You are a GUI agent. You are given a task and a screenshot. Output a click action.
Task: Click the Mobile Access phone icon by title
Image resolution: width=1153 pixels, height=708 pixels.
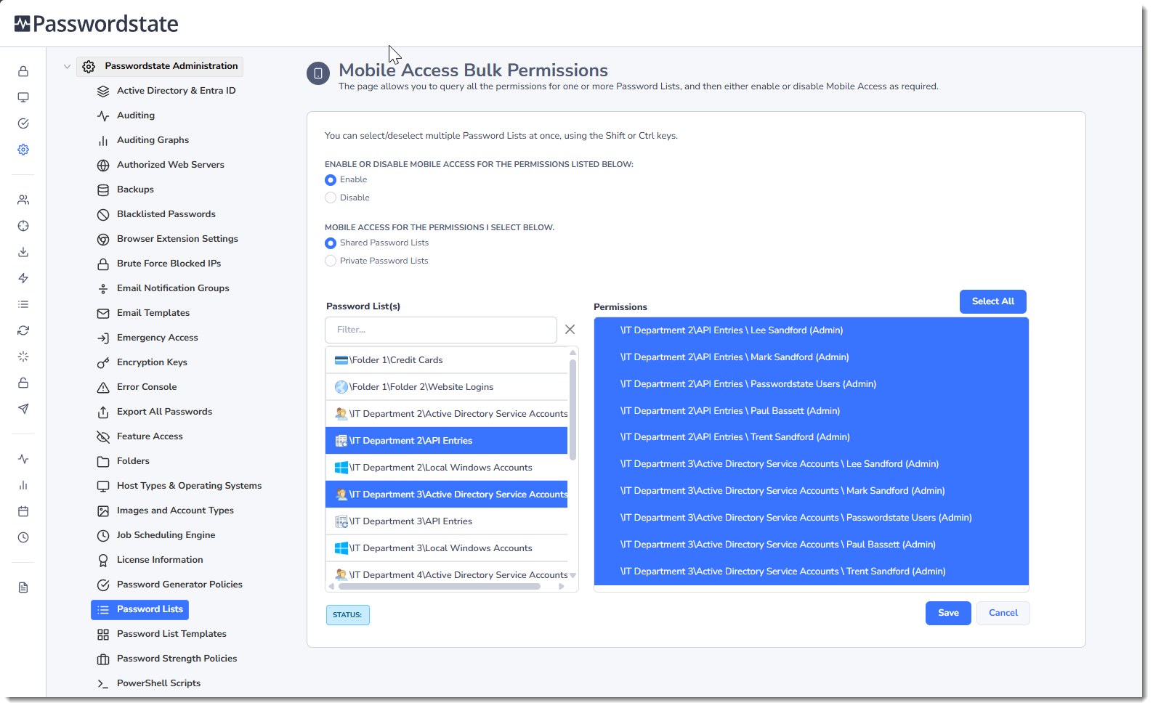[x=318, y=73]
